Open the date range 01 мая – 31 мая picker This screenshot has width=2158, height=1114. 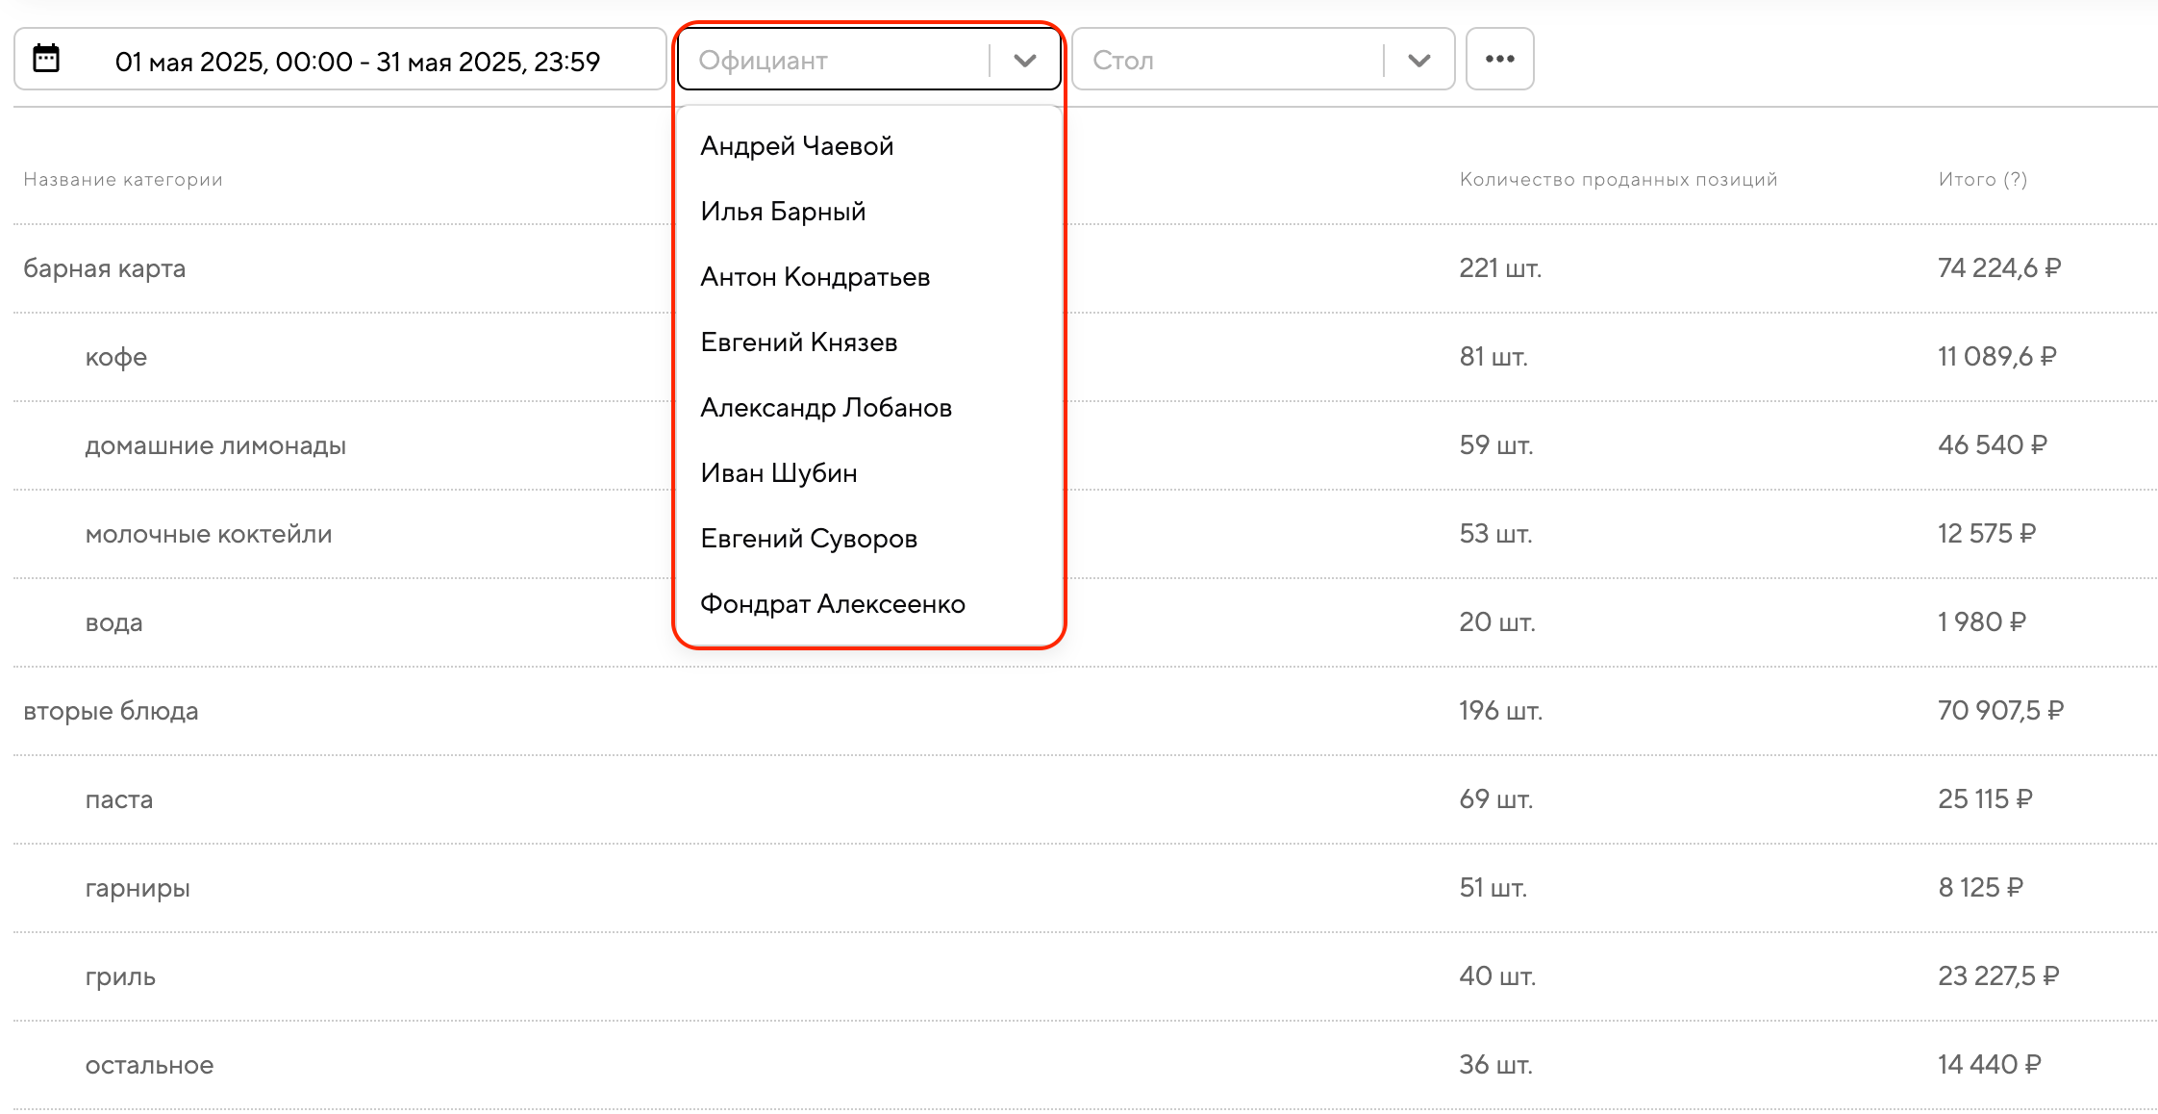tap(357, 62)
